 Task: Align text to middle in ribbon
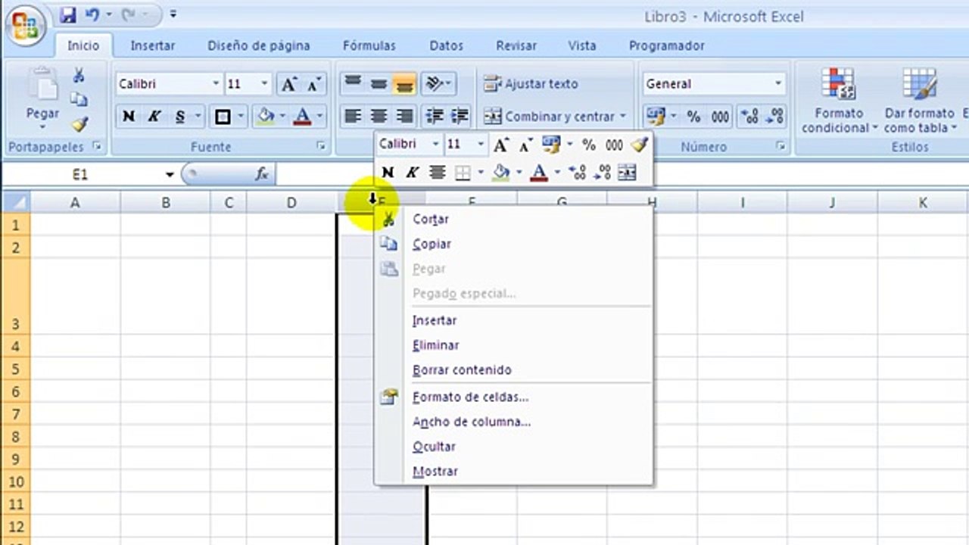point(379,84)
